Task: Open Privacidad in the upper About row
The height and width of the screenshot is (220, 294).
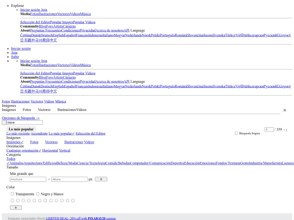Action: click(x=88, y=30)
